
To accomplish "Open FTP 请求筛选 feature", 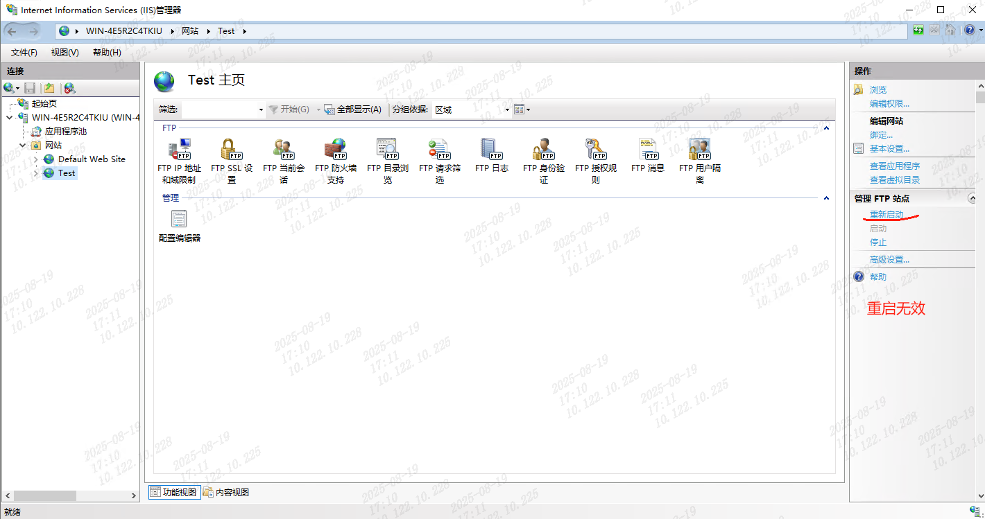I will pyautogui.click(x=440, y=161).
